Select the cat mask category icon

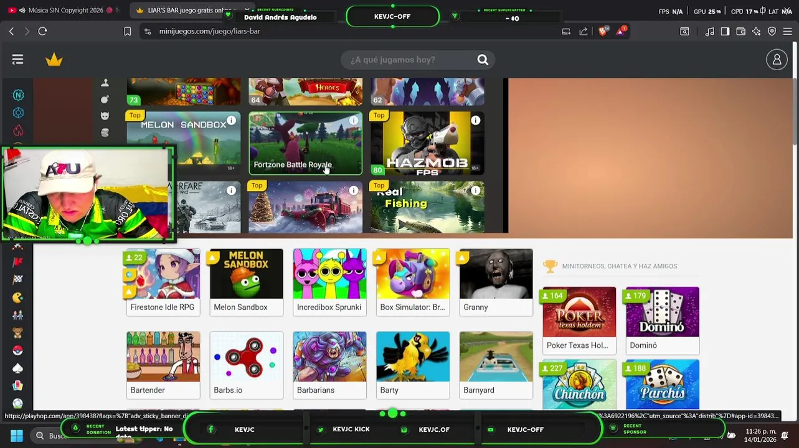point(105,116)
